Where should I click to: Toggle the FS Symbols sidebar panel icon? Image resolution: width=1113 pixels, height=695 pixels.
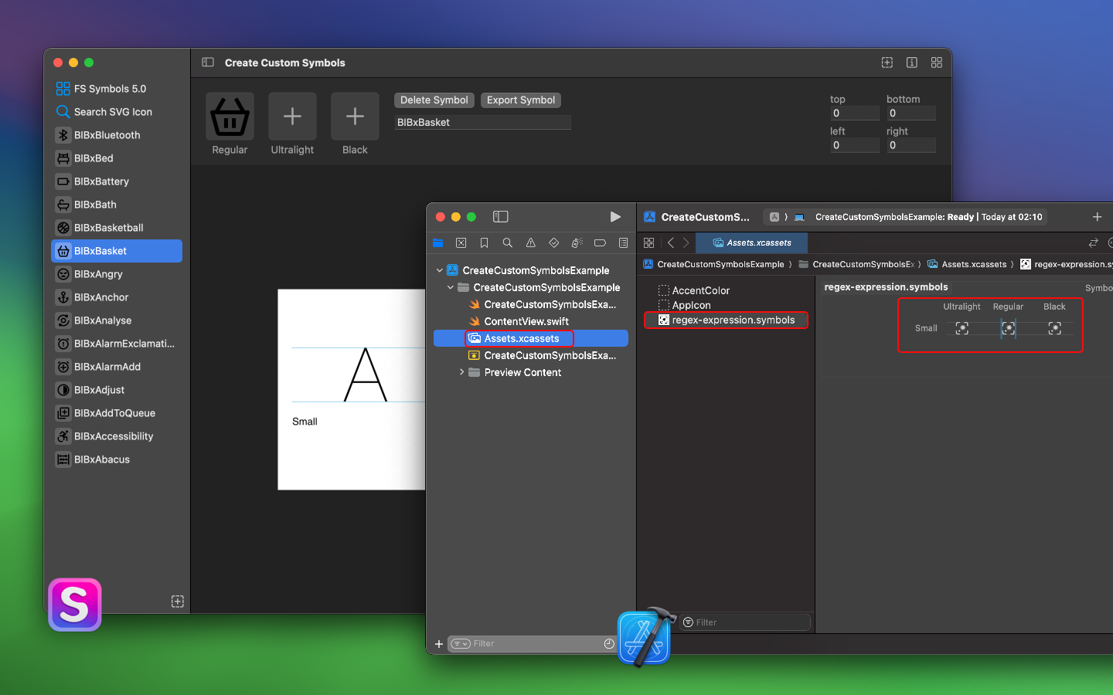tap(208, 63)
